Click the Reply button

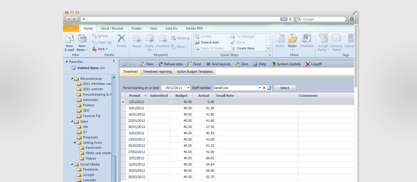[137, 41]
